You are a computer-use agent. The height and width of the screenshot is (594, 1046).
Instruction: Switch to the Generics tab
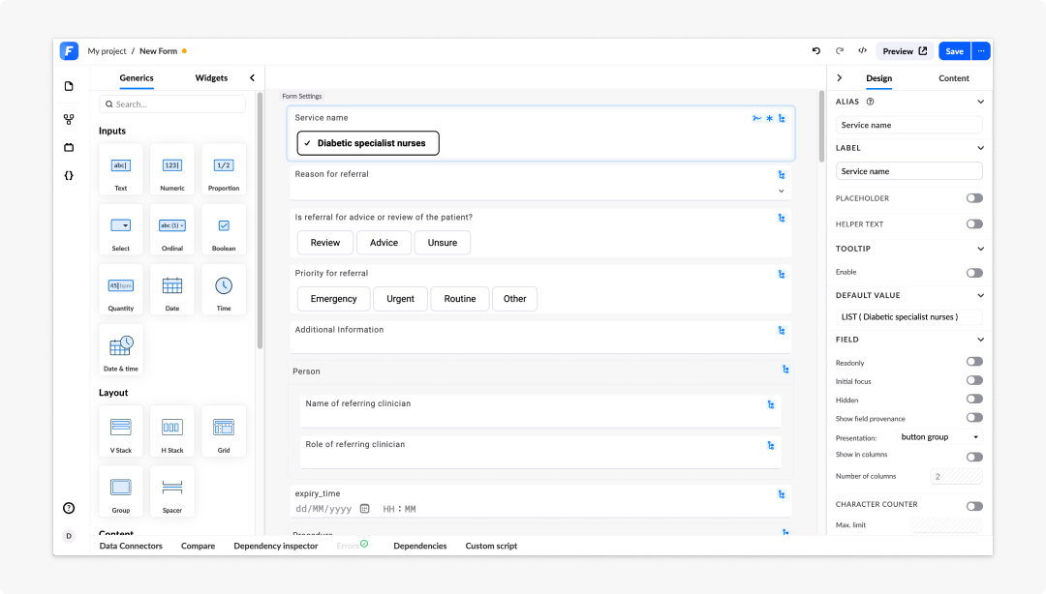click(x=137, y=78)
